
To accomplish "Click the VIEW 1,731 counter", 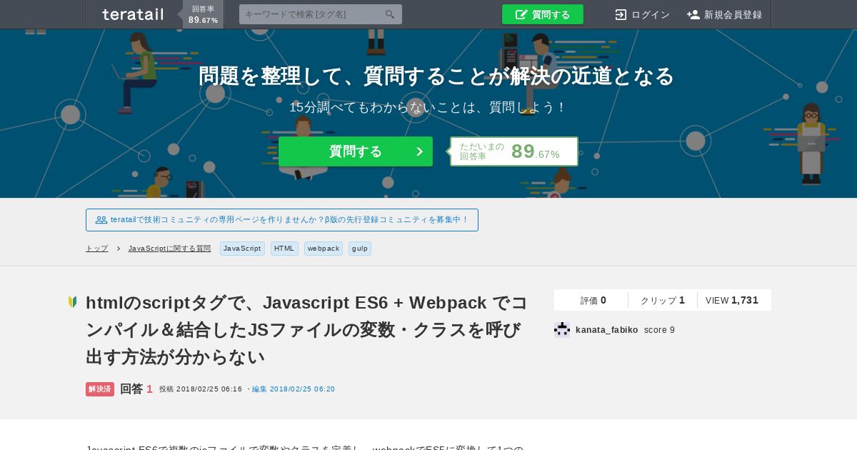I will pos(732,300).
